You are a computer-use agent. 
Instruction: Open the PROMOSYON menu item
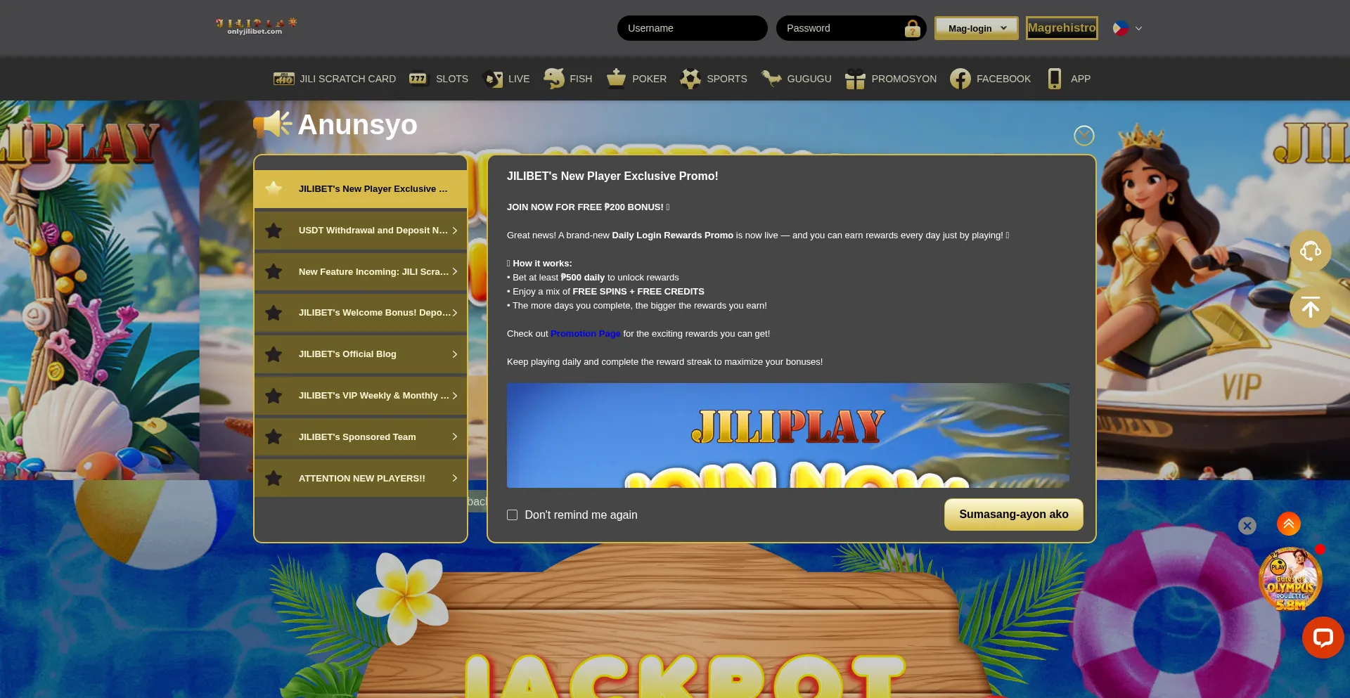point(891,79)
